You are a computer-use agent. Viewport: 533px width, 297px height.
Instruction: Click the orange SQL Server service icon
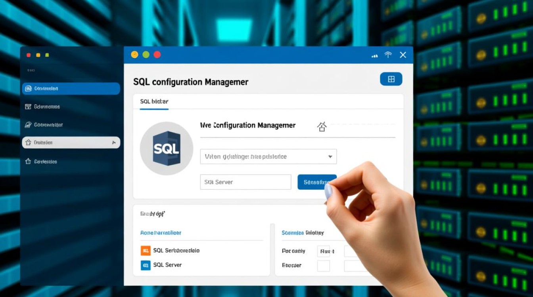[x=146, y=250]
